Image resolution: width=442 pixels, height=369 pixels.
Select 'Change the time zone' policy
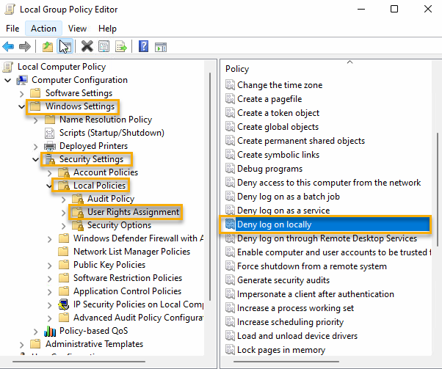tap(280, 85)
